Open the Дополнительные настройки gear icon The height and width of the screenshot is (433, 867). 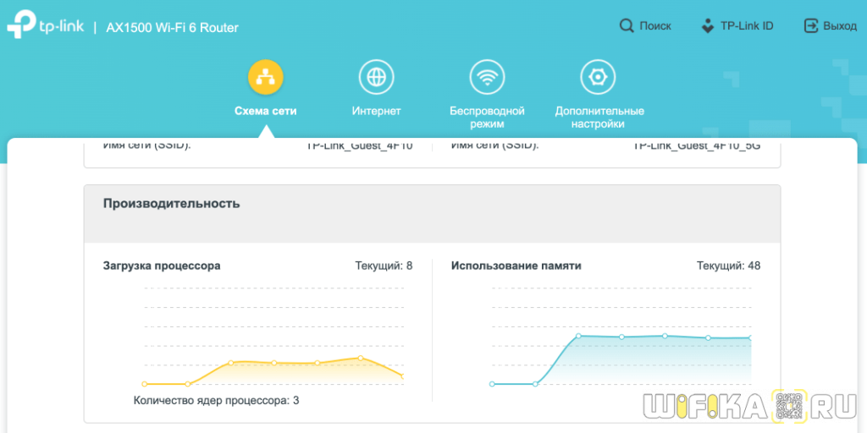click(598, 77)
